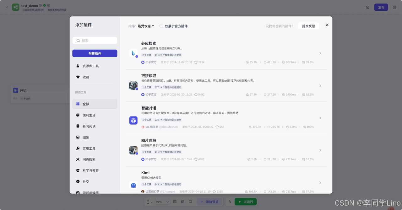Screen dimensions: 402x210
Task: Select the 图像 category
Action: [x=95, y=137]
